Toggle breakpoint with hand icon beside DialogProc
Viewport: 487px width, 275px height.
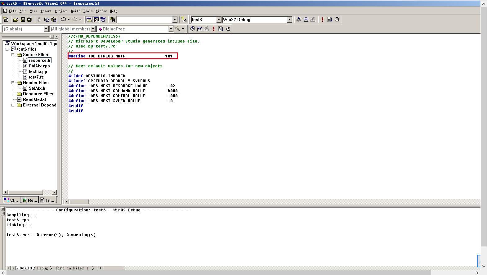(x=228, y=29)
